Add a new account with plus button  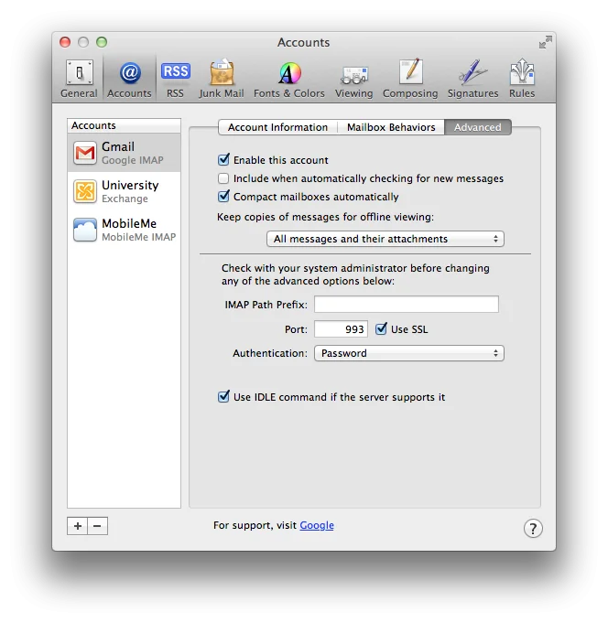click(78, 526)
